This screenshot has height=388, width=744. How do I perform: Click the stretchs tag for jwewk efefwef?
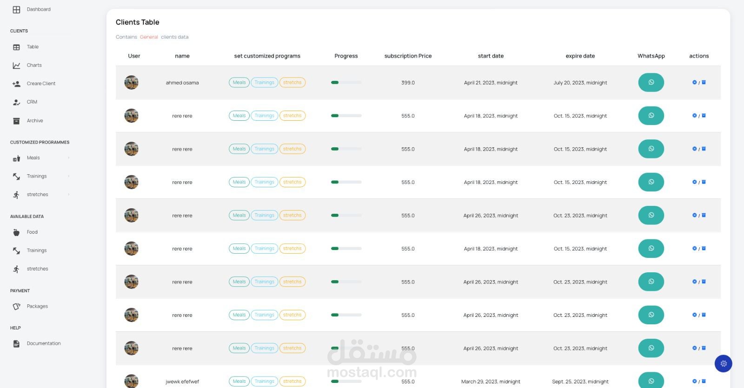click(292, 381)
